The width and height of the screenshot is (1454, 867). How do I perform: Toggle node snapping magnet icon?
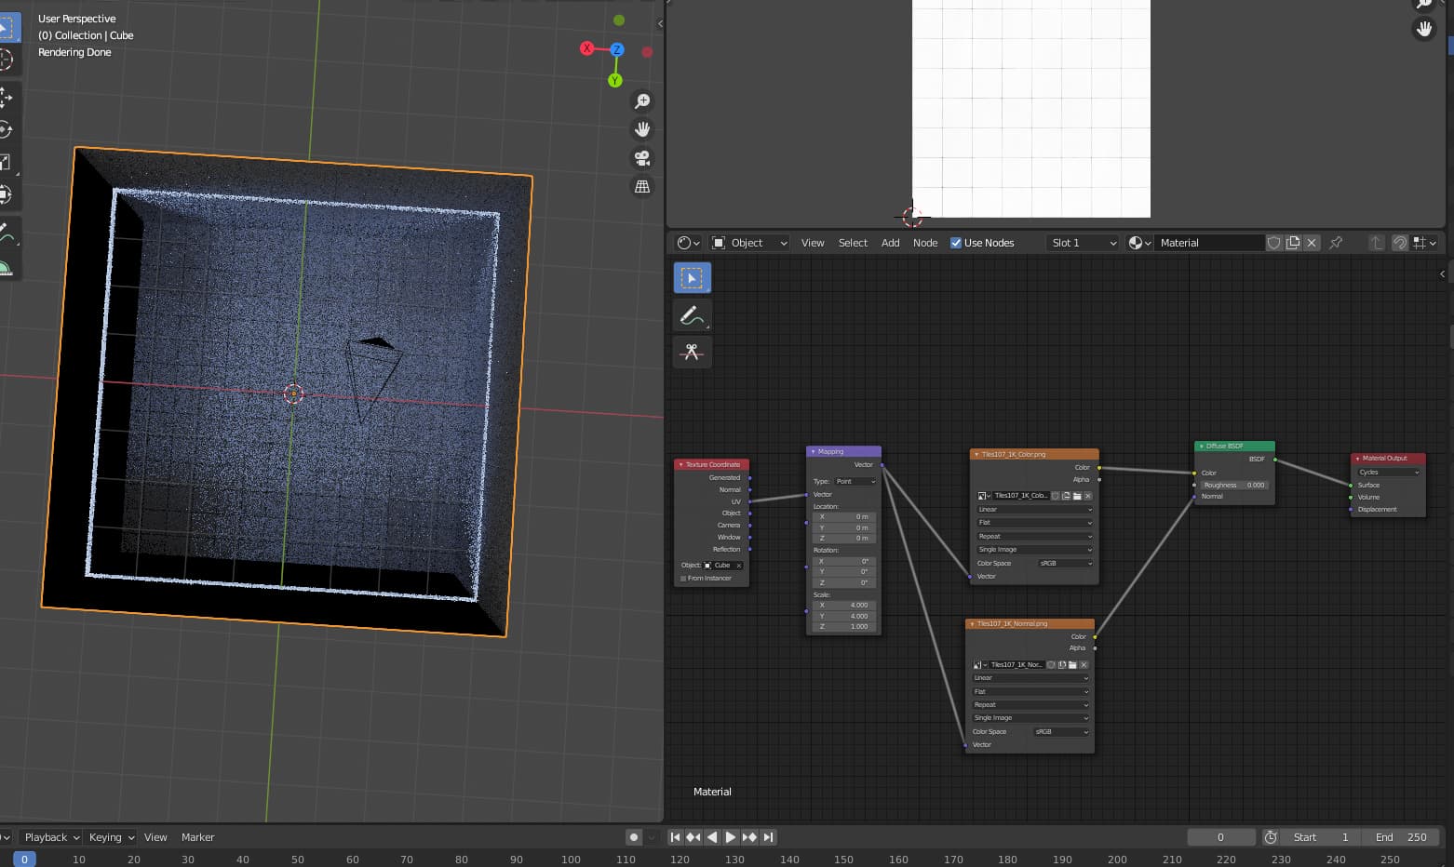pos(1400,243)
